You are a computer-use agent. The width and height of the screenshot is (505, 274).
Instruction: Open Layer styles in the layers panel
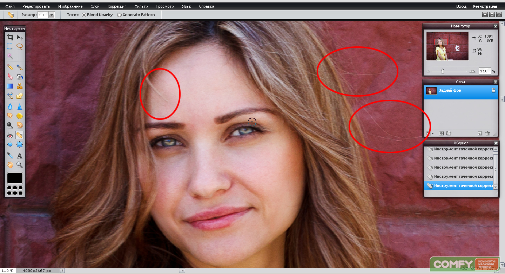(x=448, y=133)
